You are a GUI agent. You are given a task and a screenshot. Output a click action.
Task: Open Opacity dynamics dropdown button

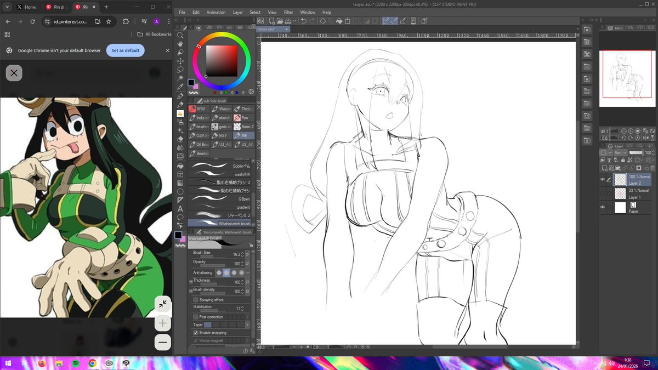click(x=247, y=264)
